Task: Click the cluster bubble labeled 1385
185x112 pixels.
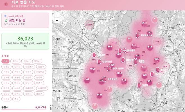Action: (112, 65)
